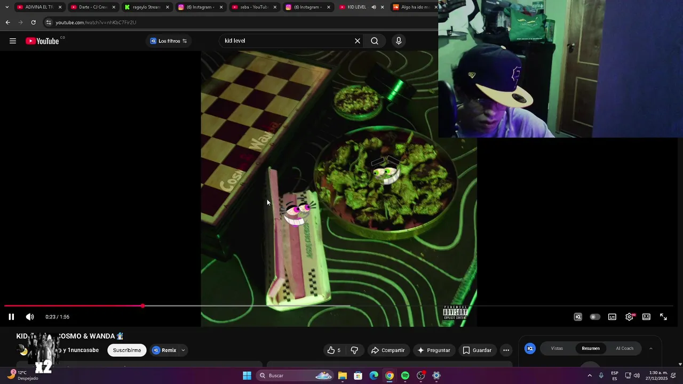Screen dimensions: 683x384
Task: Open the player settings gear
Action: (630, 317)
